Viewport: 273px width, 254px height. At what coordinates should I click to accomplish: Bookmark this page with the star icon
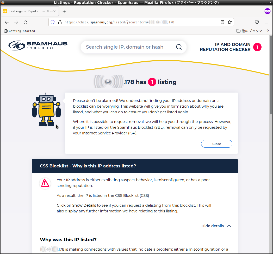[230, 22]
